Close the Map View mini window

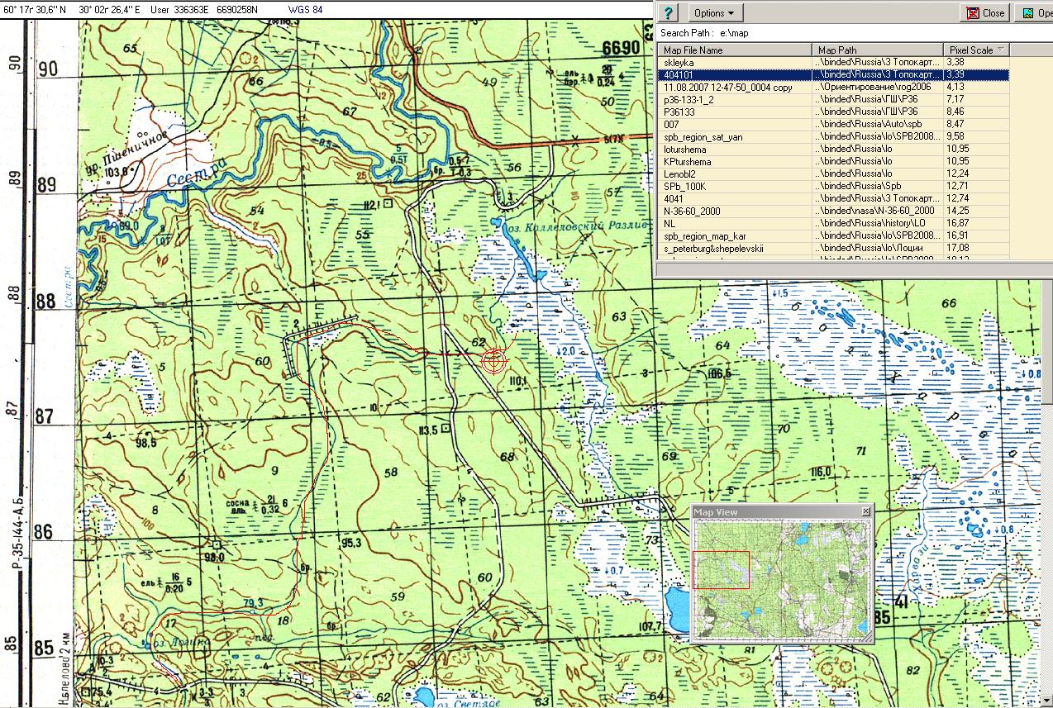click(x=865, y=512)
